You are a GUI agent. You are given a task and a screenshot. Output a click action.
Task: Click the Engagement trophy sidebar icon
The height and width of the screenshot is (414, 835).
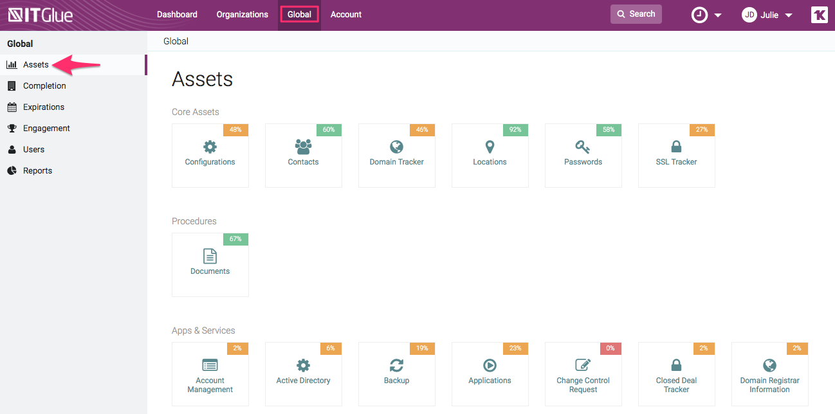(x=12, y=128)
